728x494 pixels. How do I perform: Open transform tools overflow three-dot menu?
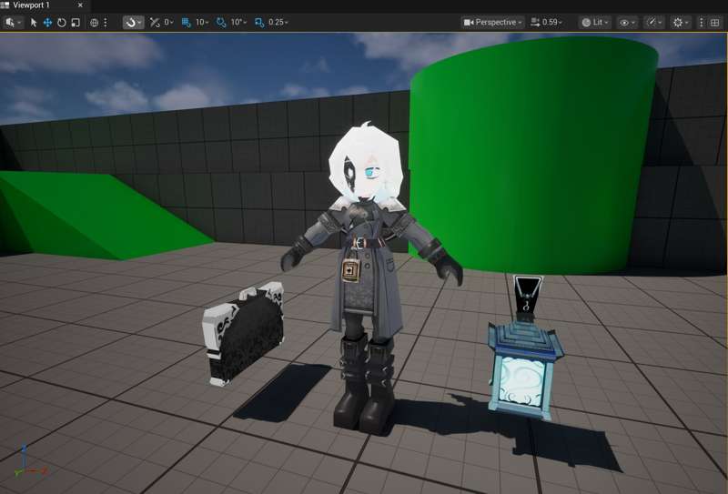[x=106, y=22]
